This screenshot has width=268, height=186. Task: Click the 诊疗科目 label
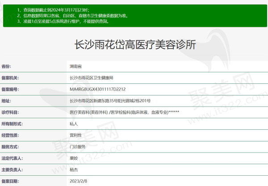[x=10, y=112]
